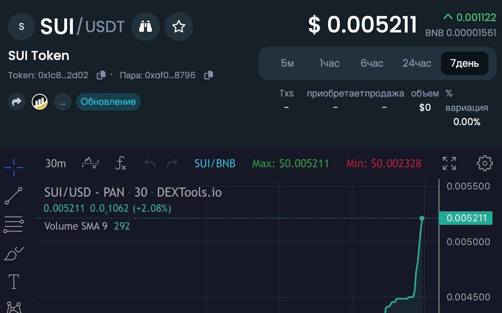The width and height of the screenshot is (502, 313).
Task: Copy the token address
Action: click(x=101, y=75)
